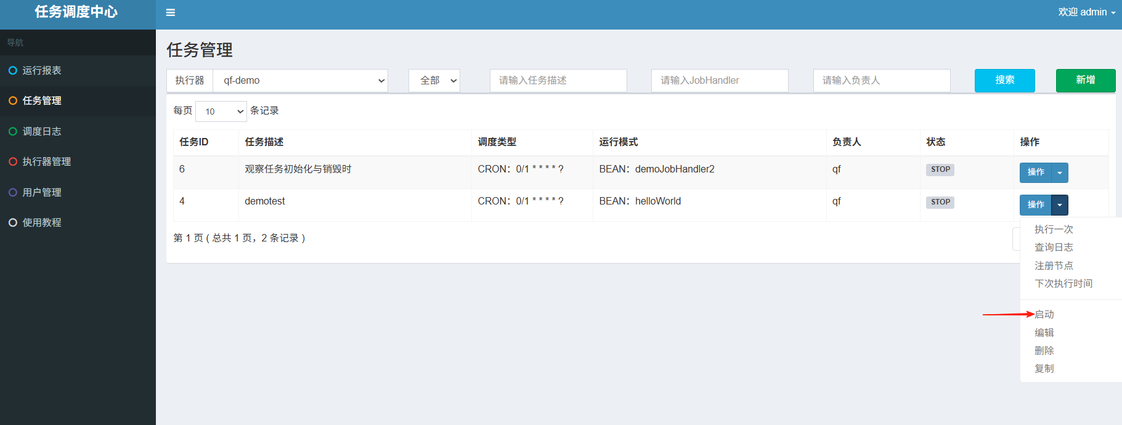Expand the caret for task 6 操作

click(x=1060, y=172)
